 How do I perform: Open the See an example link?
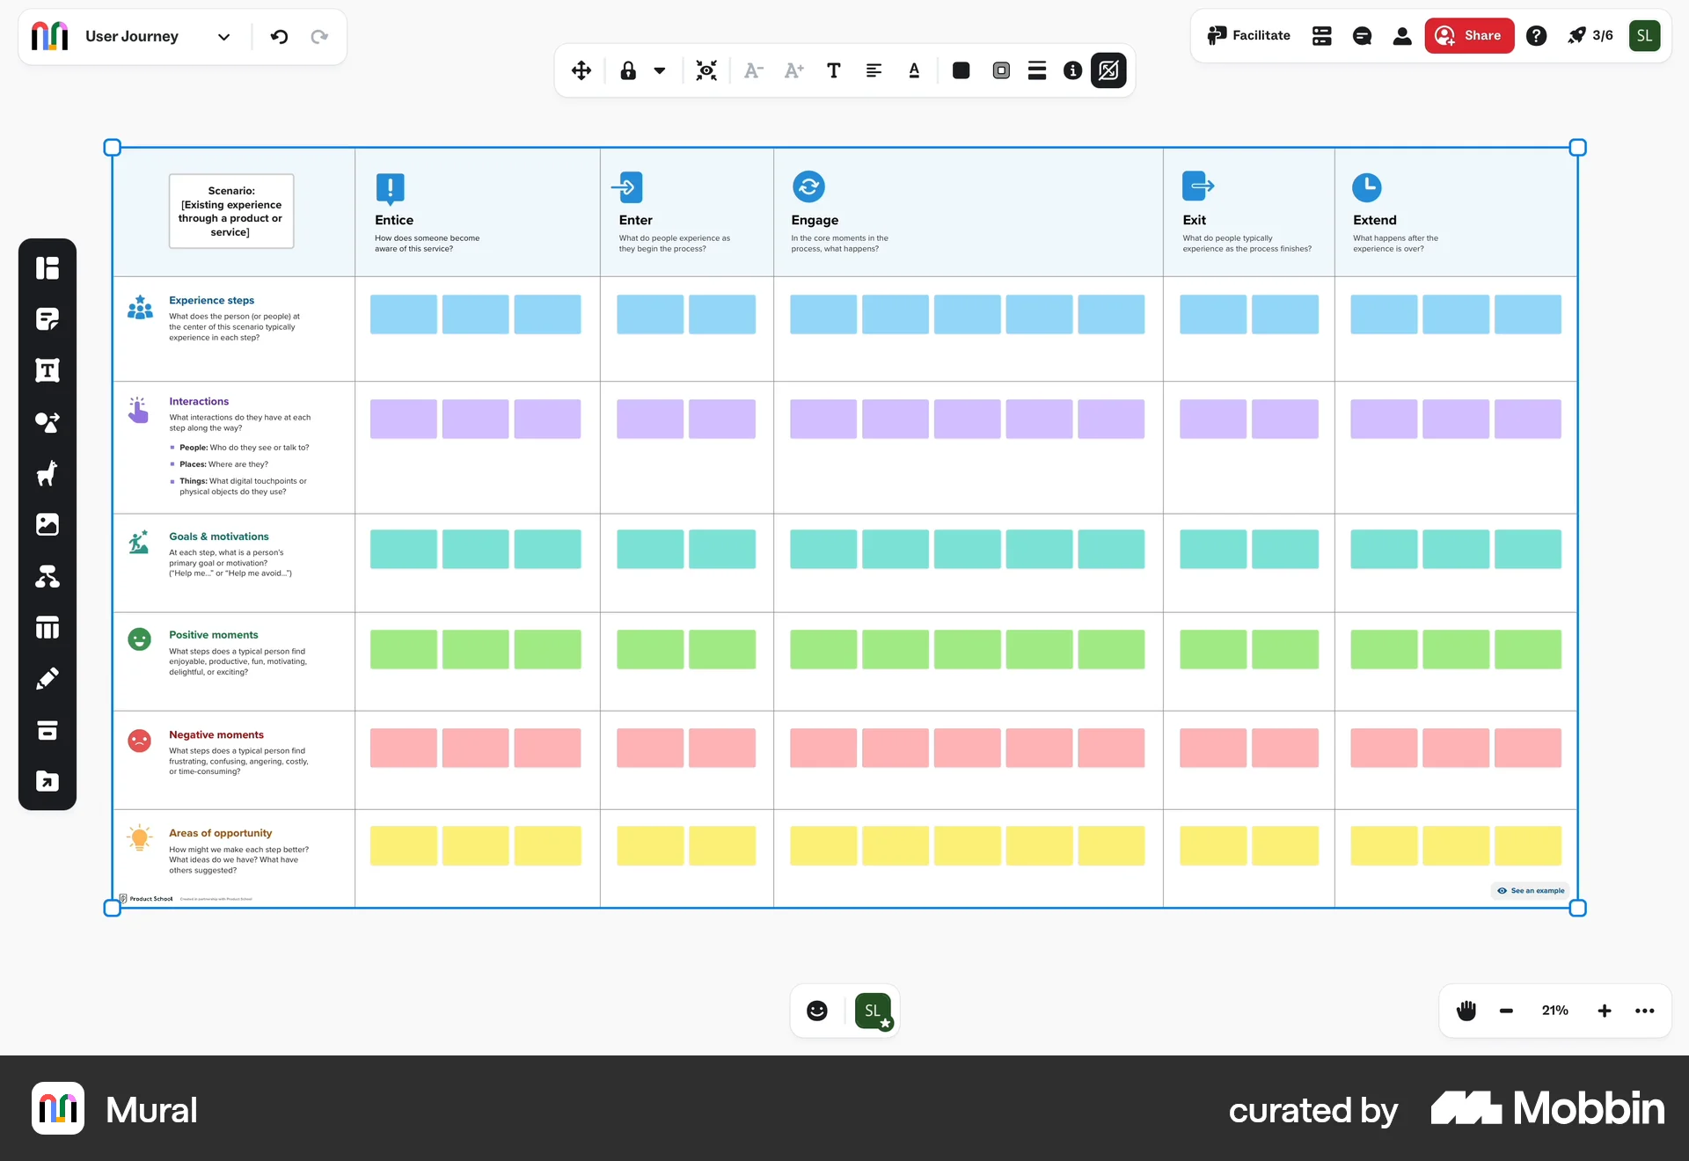click(1532, 891)
